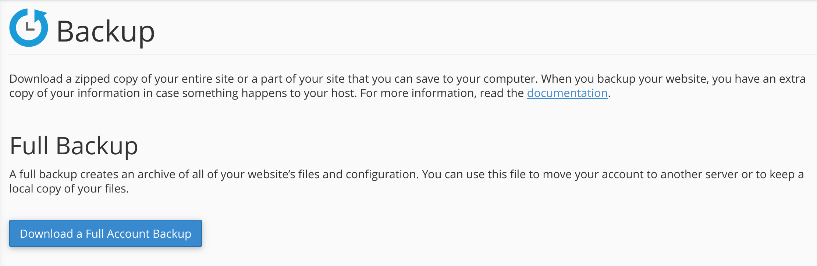817x266 pixels.
Task: Click the phrase "something happens to your host"
Action: (269, 93)
